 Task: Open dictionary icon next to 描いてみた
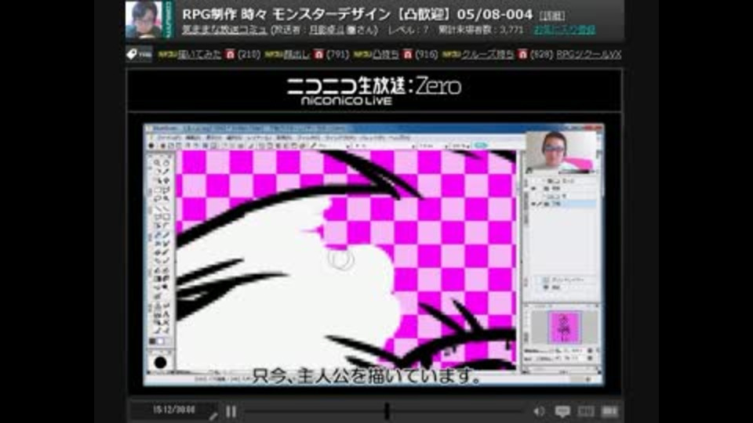(230, 55)
